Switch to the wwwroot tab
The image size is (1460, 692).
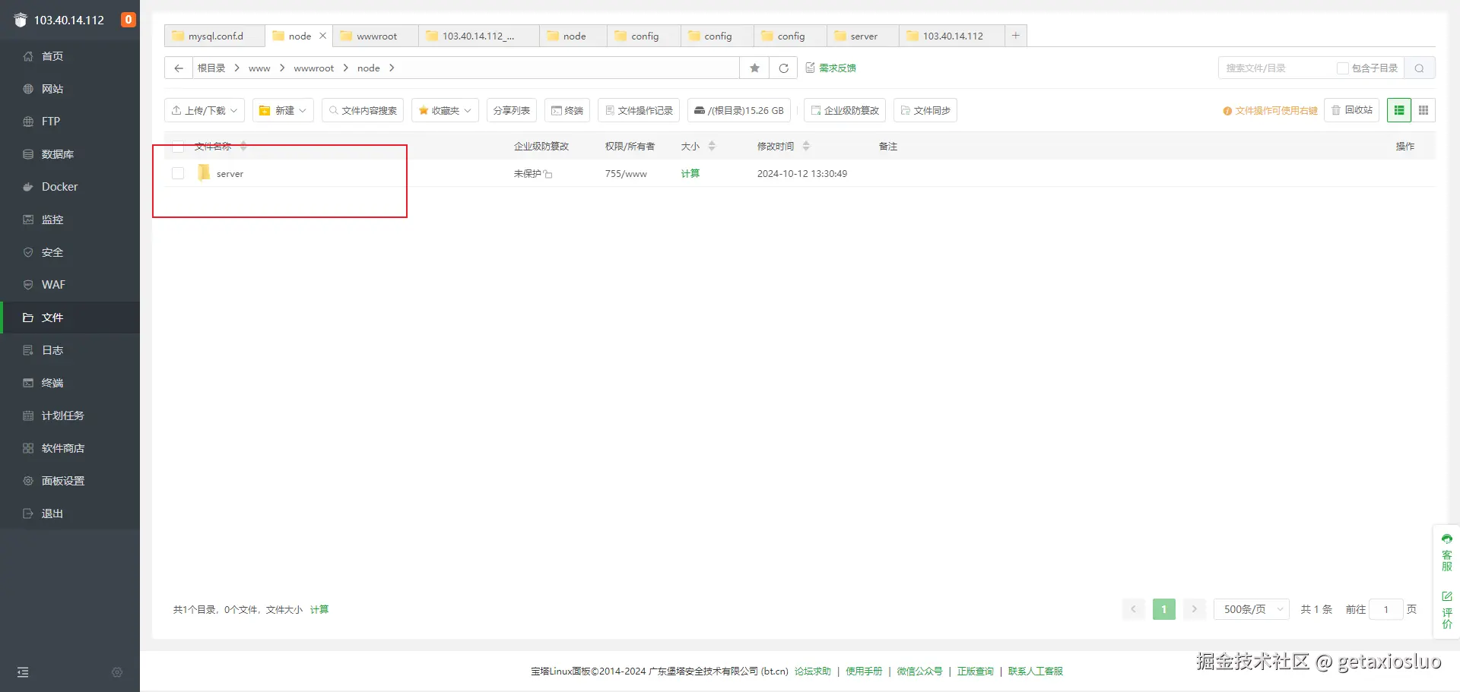click(x=376, y=36)
